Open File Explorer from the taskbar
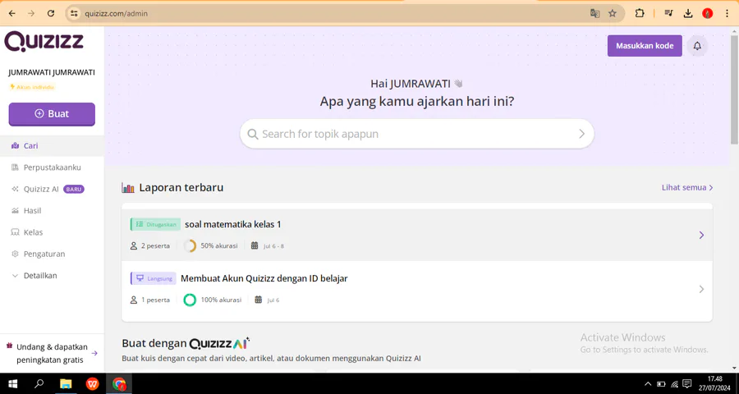This screenshot has width=739, height=394. 66,383
